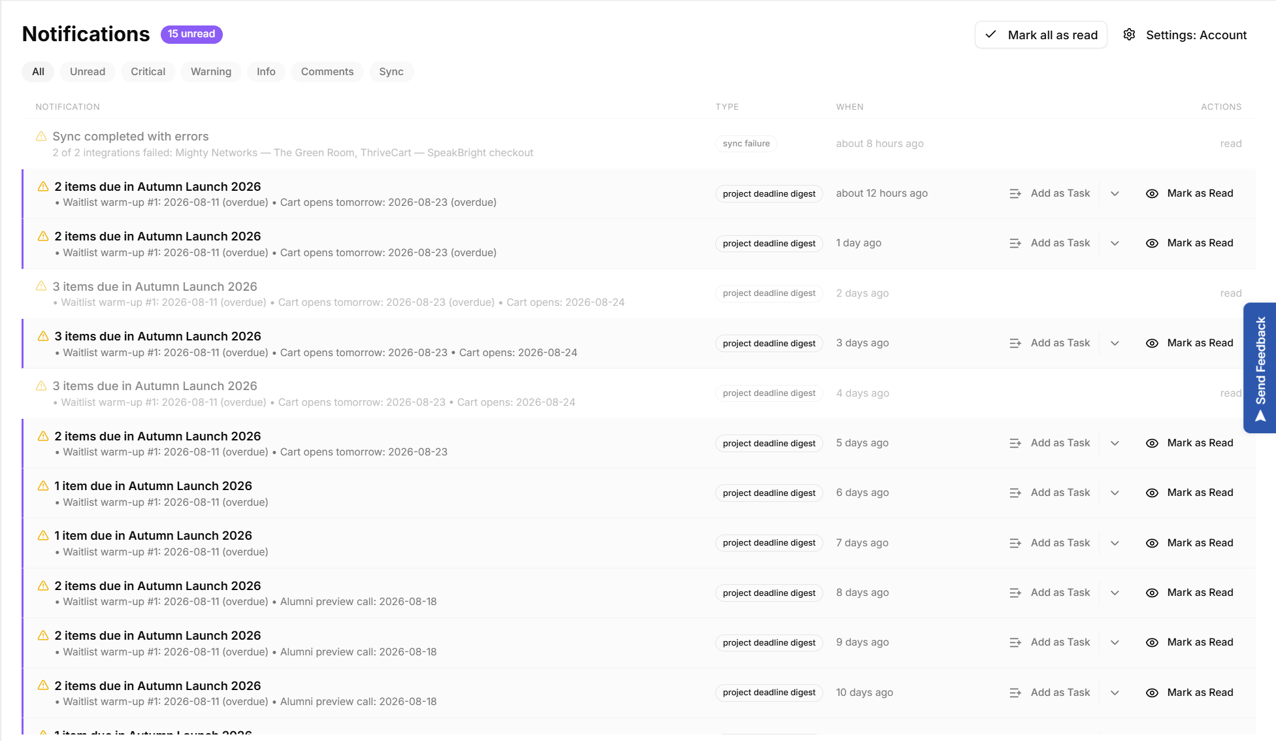Click add-task icon in the 3 days ago row
This screenshot has width=1276, height=741.
[1015, 343]
